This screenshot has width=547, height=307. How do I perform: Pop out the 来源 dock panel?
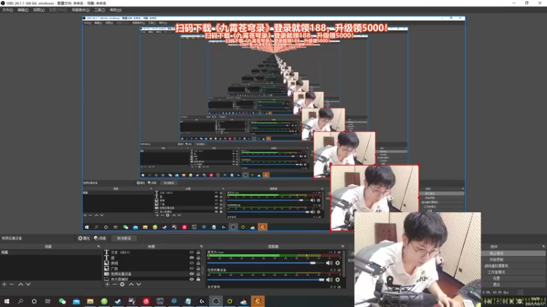coord(201,246)
